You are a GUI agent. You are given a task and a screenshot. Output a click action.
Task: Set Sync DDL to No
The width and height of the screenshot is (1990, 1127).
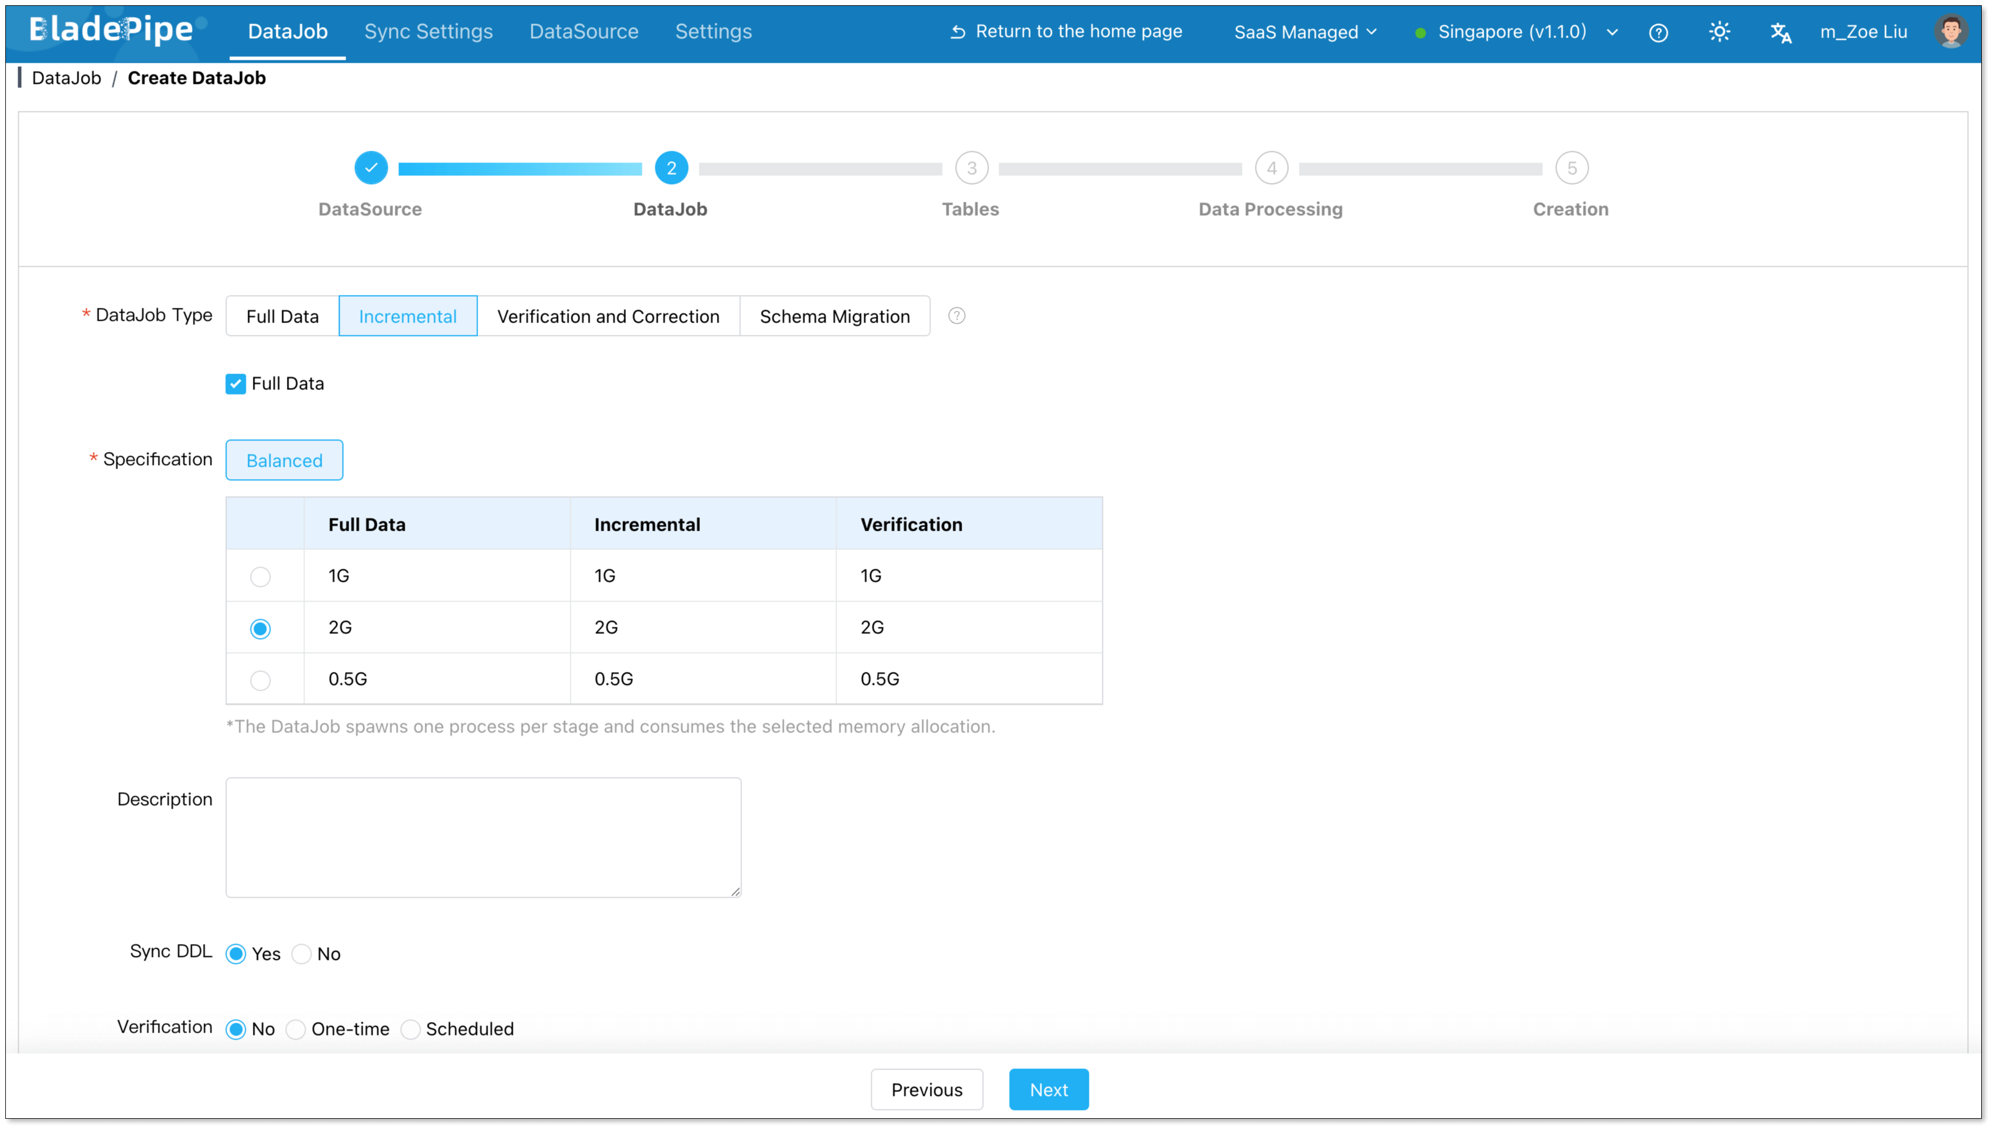click(x=302, y=953)
